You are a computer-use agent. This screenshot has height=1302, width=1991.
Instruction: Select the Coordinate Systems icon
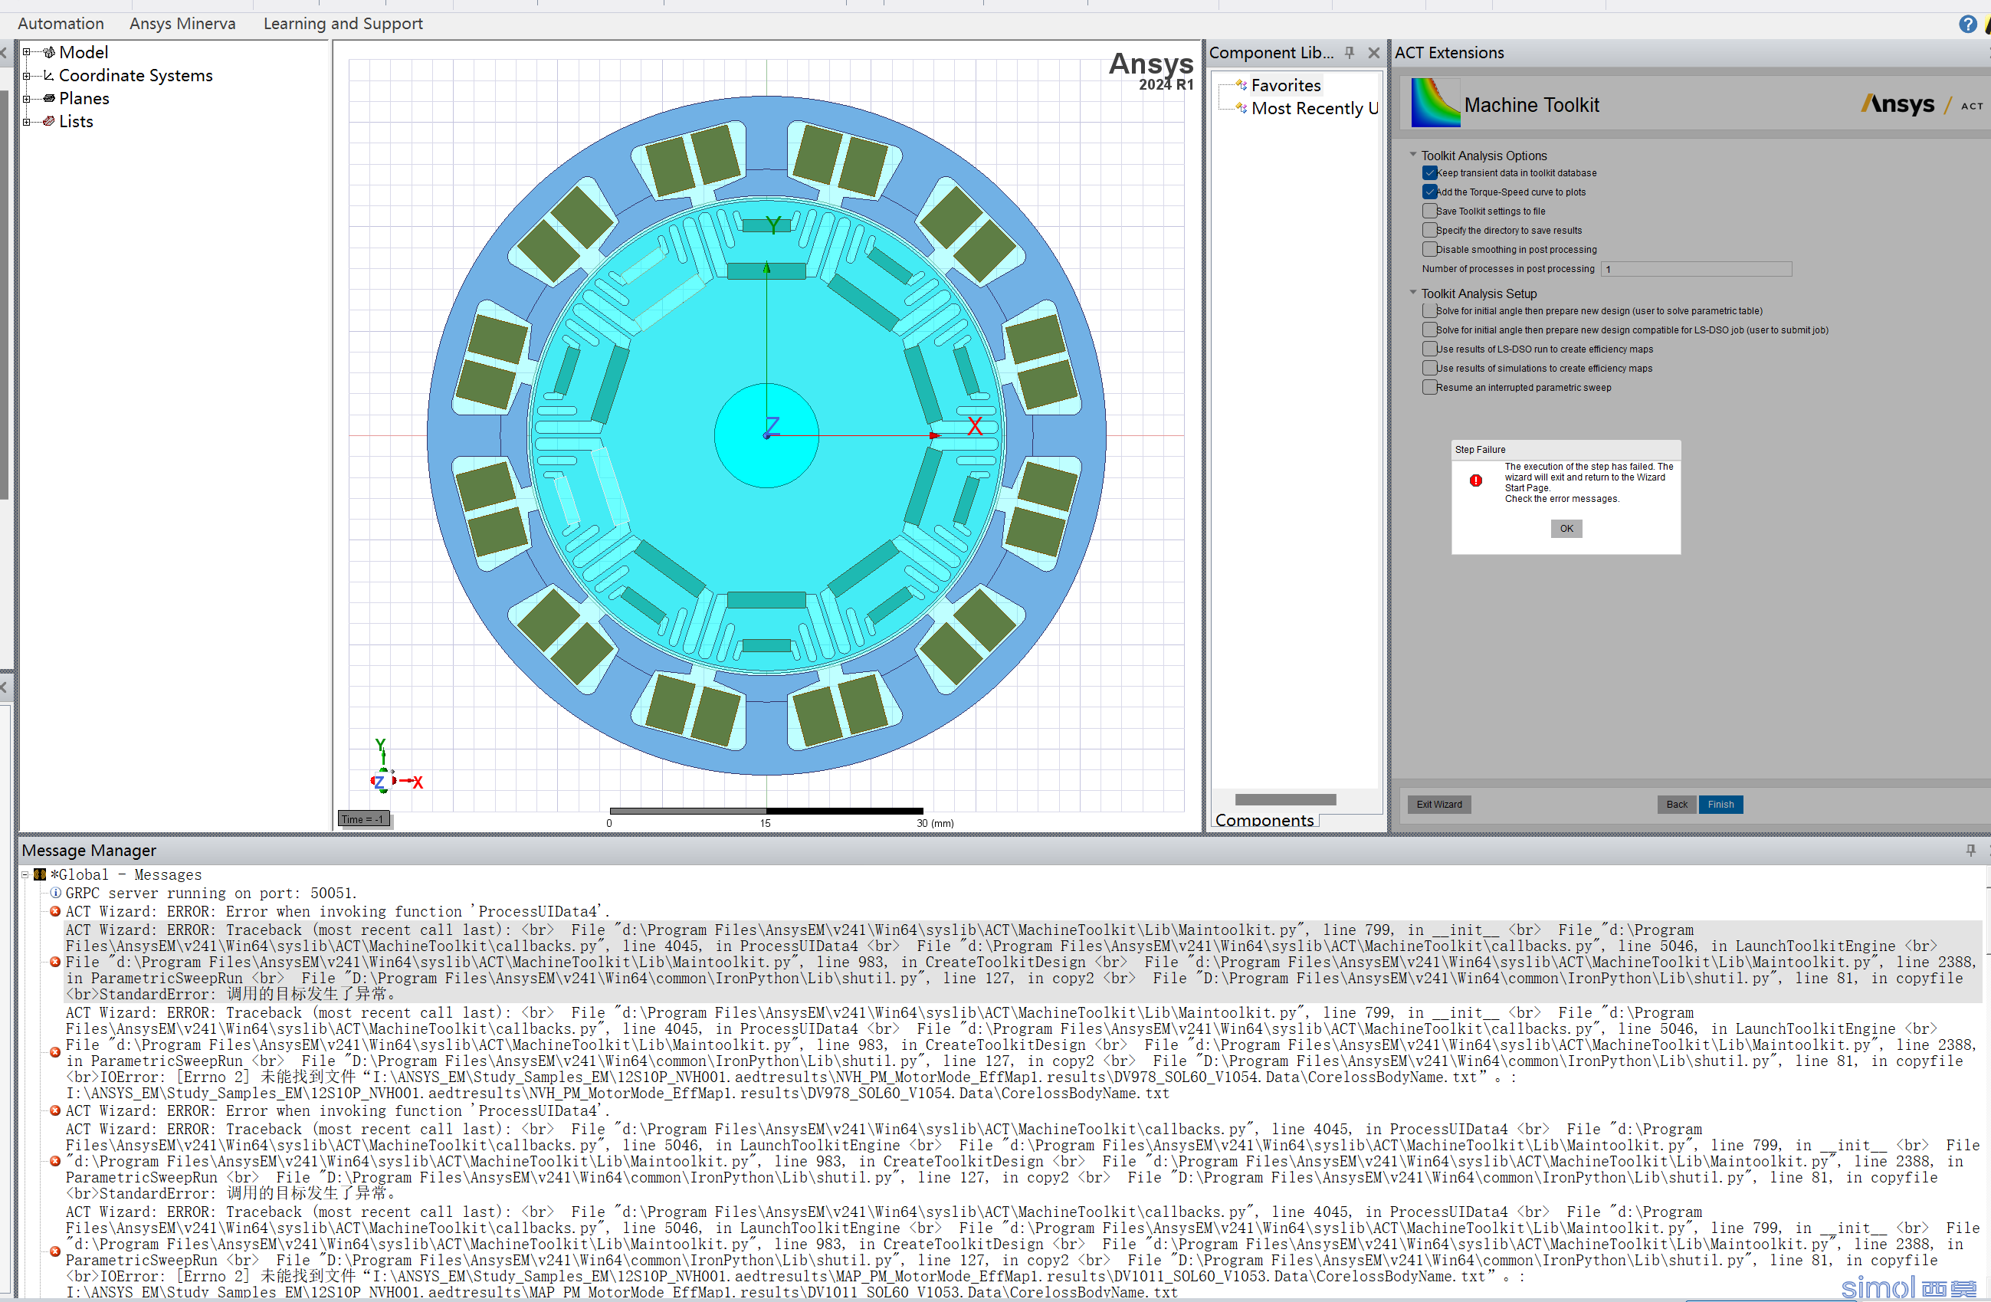pyautogui.click(x=48, y=75)
